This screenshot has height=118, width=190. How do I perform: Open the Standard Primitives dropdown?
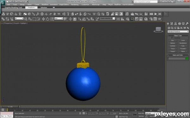coord(178,31)
